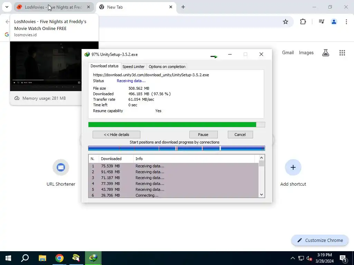This screenshot has width=354, height=265.
Task: Cancel the UnitySetup download
Action: coord(240,135)
